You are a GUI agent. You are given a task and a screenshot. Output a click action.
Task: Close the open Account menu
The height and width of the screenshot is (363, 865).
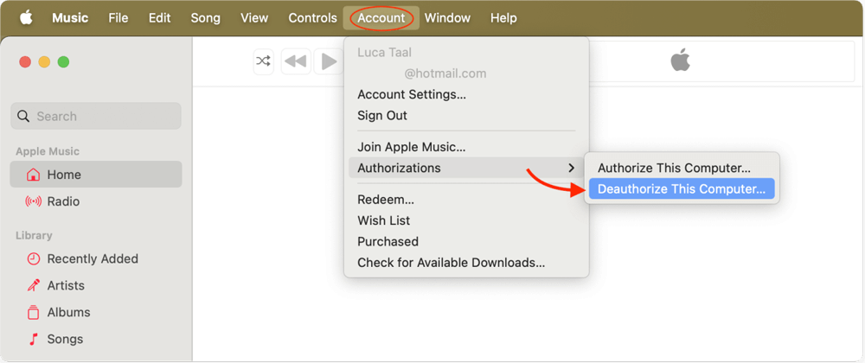(381, 17)
